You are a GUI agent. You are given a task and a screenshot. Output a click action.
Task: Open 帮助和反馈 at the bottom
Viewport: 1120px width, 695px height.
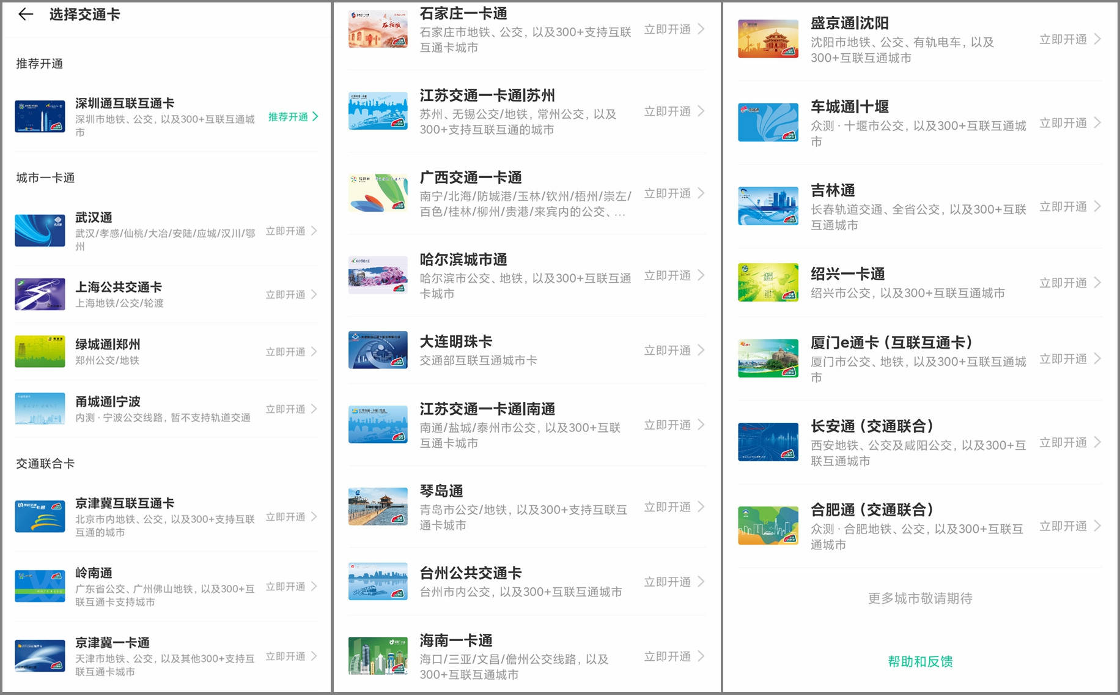coord(921,661)
